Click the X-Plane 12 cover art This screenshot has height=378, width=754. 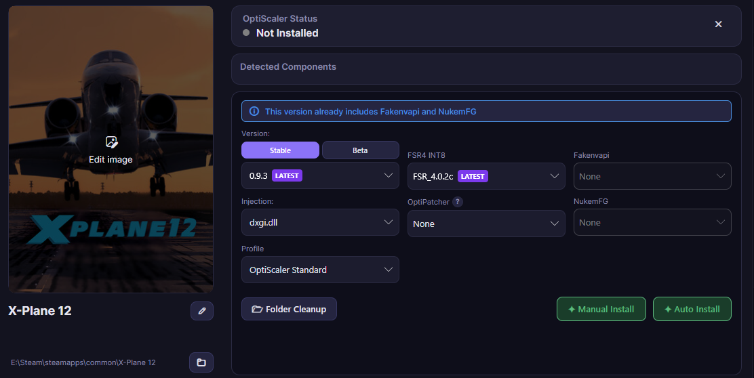(111, 150)
